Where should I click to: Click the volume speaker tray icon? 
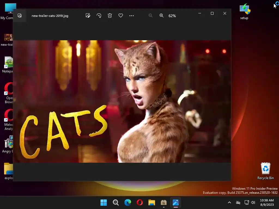pos(253,202)
